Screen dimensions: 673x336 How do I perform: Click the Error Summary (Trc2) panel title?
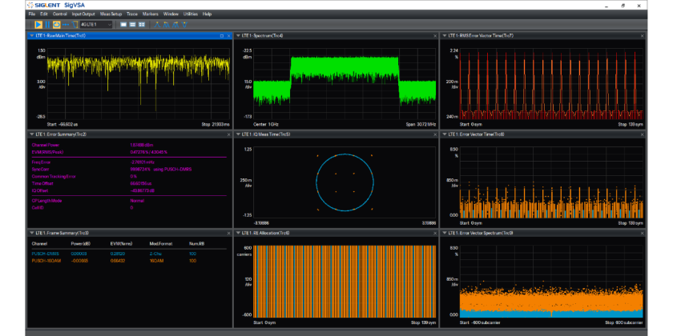(61, 134)
